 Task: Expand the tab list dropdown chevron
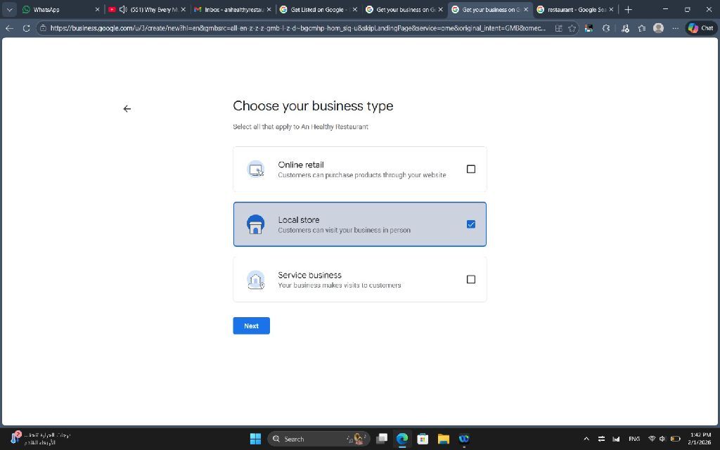[x=10, y=10]
